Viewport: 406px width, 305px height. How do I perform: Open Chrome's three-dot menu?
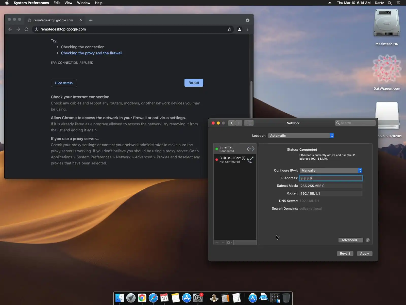click(248, 29)
